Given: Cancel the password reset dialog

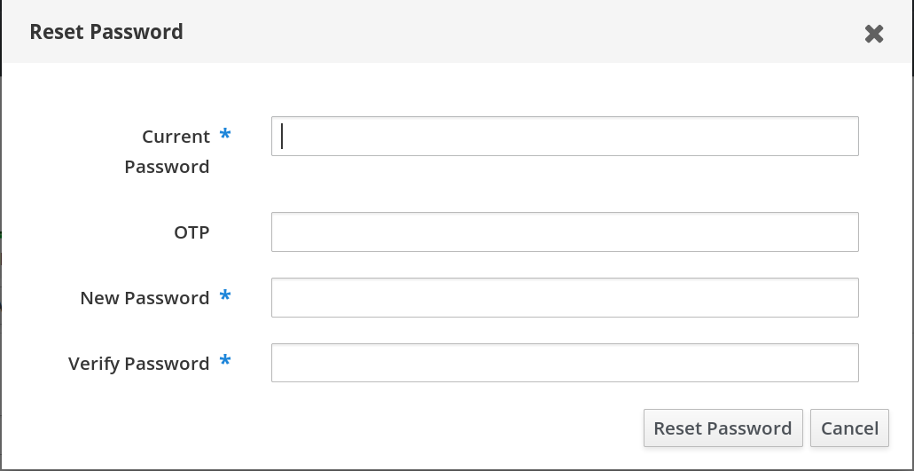Looking at the screenshot, I should pyautogui.click(x=849, y=428).
